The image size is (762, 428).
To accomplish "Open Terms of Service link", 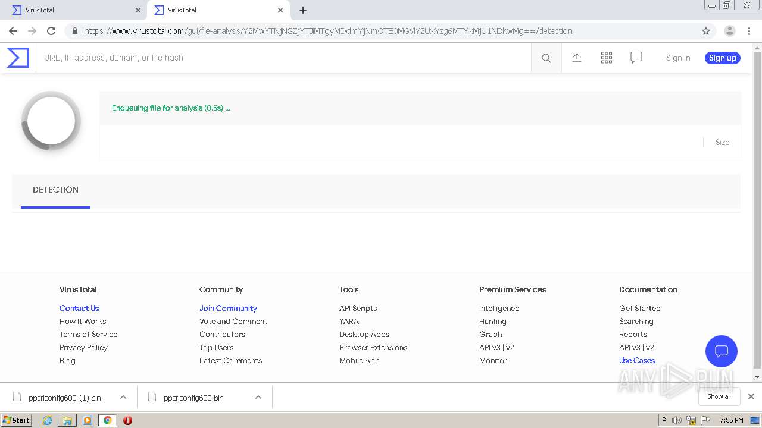I will (88, 334).
